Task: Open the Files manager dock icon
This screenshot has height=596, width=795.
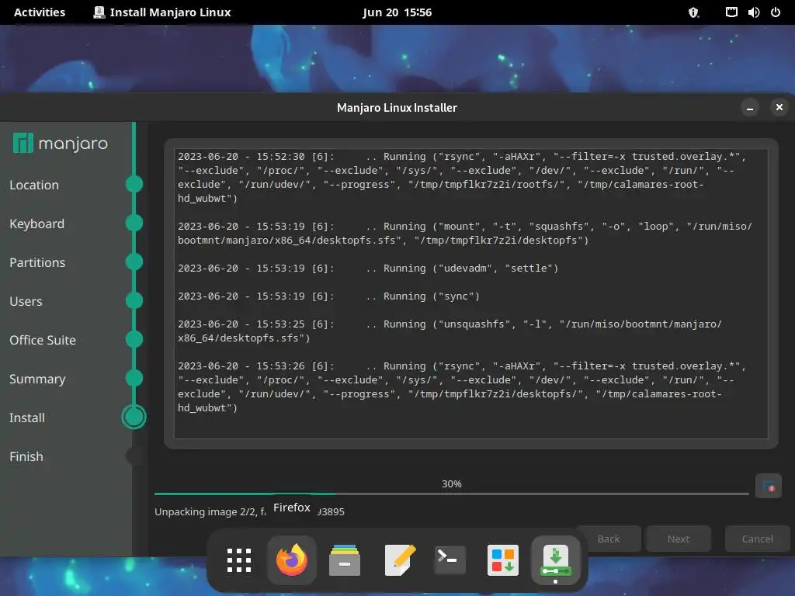Action: click(345, 560)
